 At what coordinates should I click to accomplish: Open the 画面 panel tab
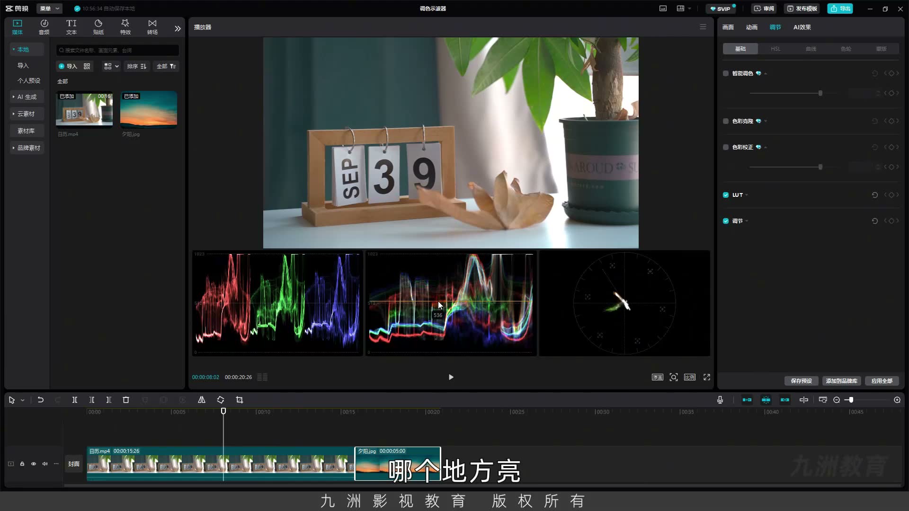pos(728,27)
